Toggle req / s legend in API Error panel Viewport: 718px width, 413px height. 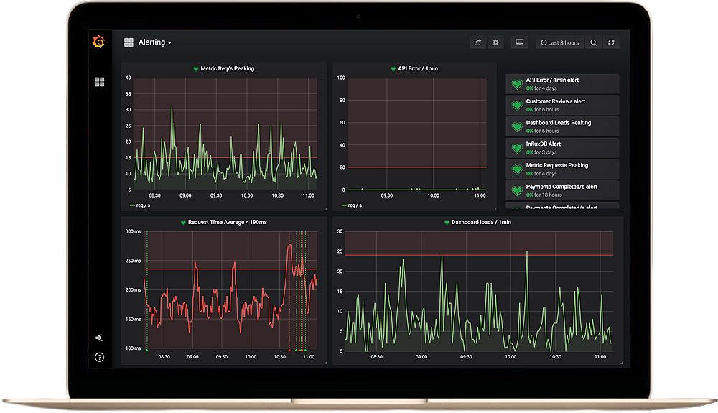click(352, 205)
